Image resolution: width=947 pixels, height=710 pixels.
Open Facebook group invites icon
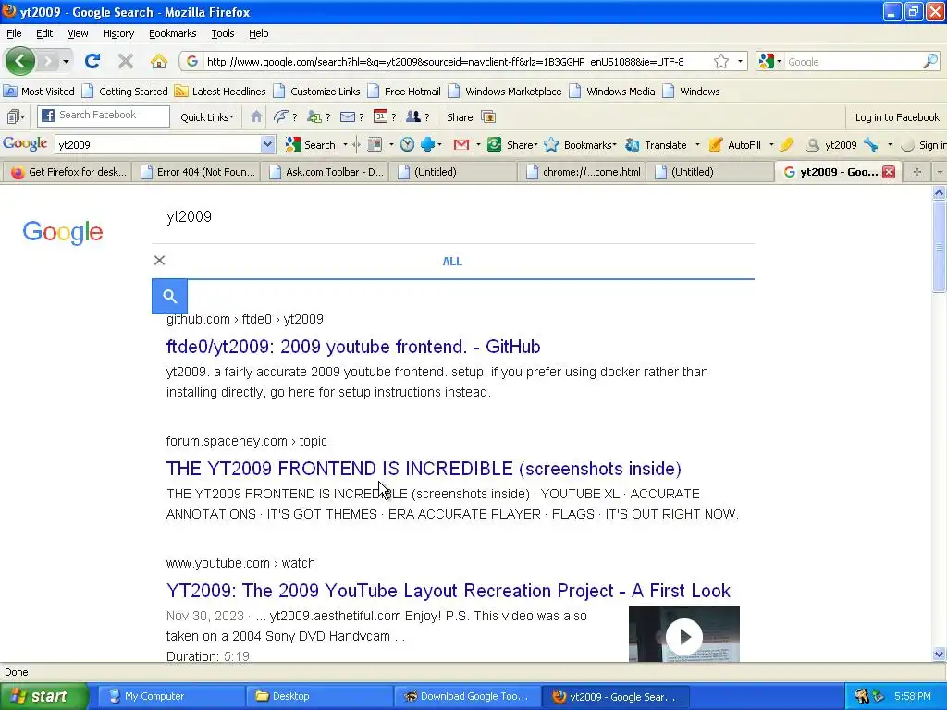point(413,116)
